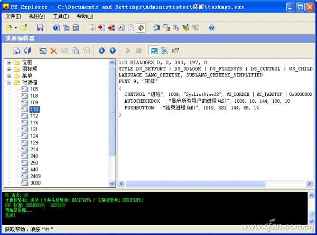Select the 图标项 folder in the tree
Image resolution: width=317 pixels, height=235 pixels.
30,69
